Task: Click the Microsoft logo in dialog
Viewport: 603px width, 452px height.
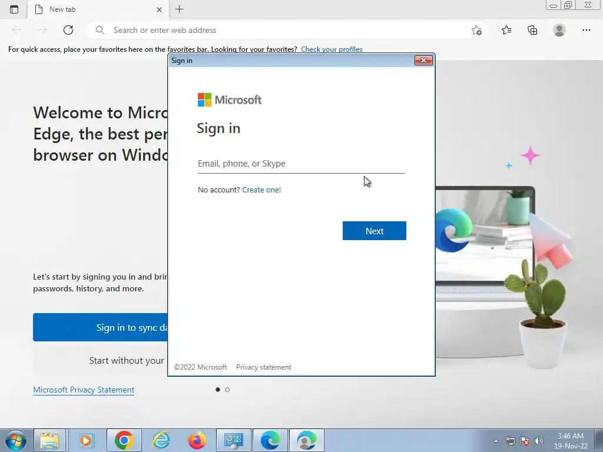Action: coord(230,100)
